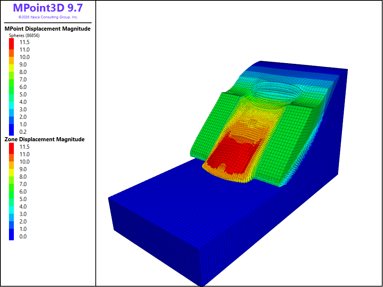Pick the green 6.0 swatch in MPoint legend

point(12,90)
